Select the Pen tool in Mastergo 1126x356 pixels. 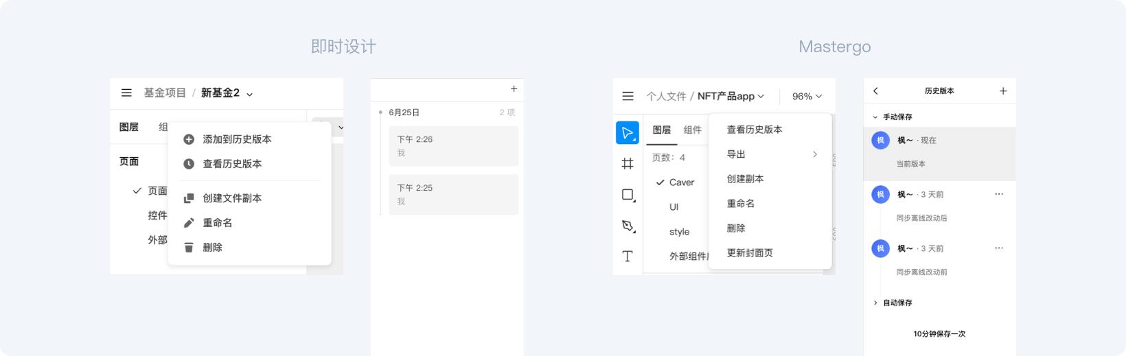pyautogui.click(x=628, y=226)
